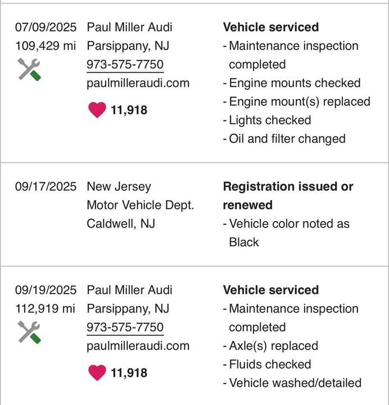Select the 11,918 favorites count in first entry
Screen dimensions: 389x405
point(129,110)
